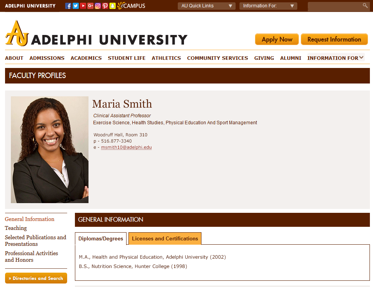Open the Instagram social icon
This screenshot has height=287, width=373.
(x=98, y=6)
